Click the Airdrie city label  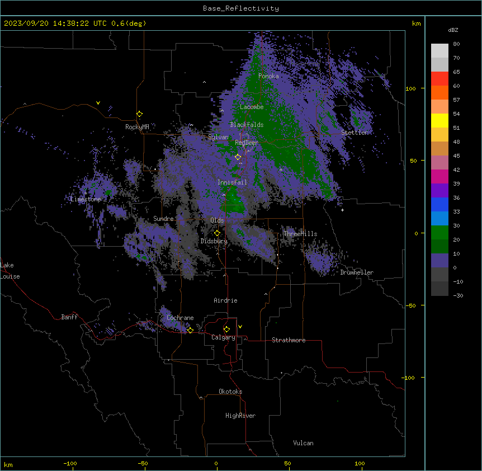[226, 300]
